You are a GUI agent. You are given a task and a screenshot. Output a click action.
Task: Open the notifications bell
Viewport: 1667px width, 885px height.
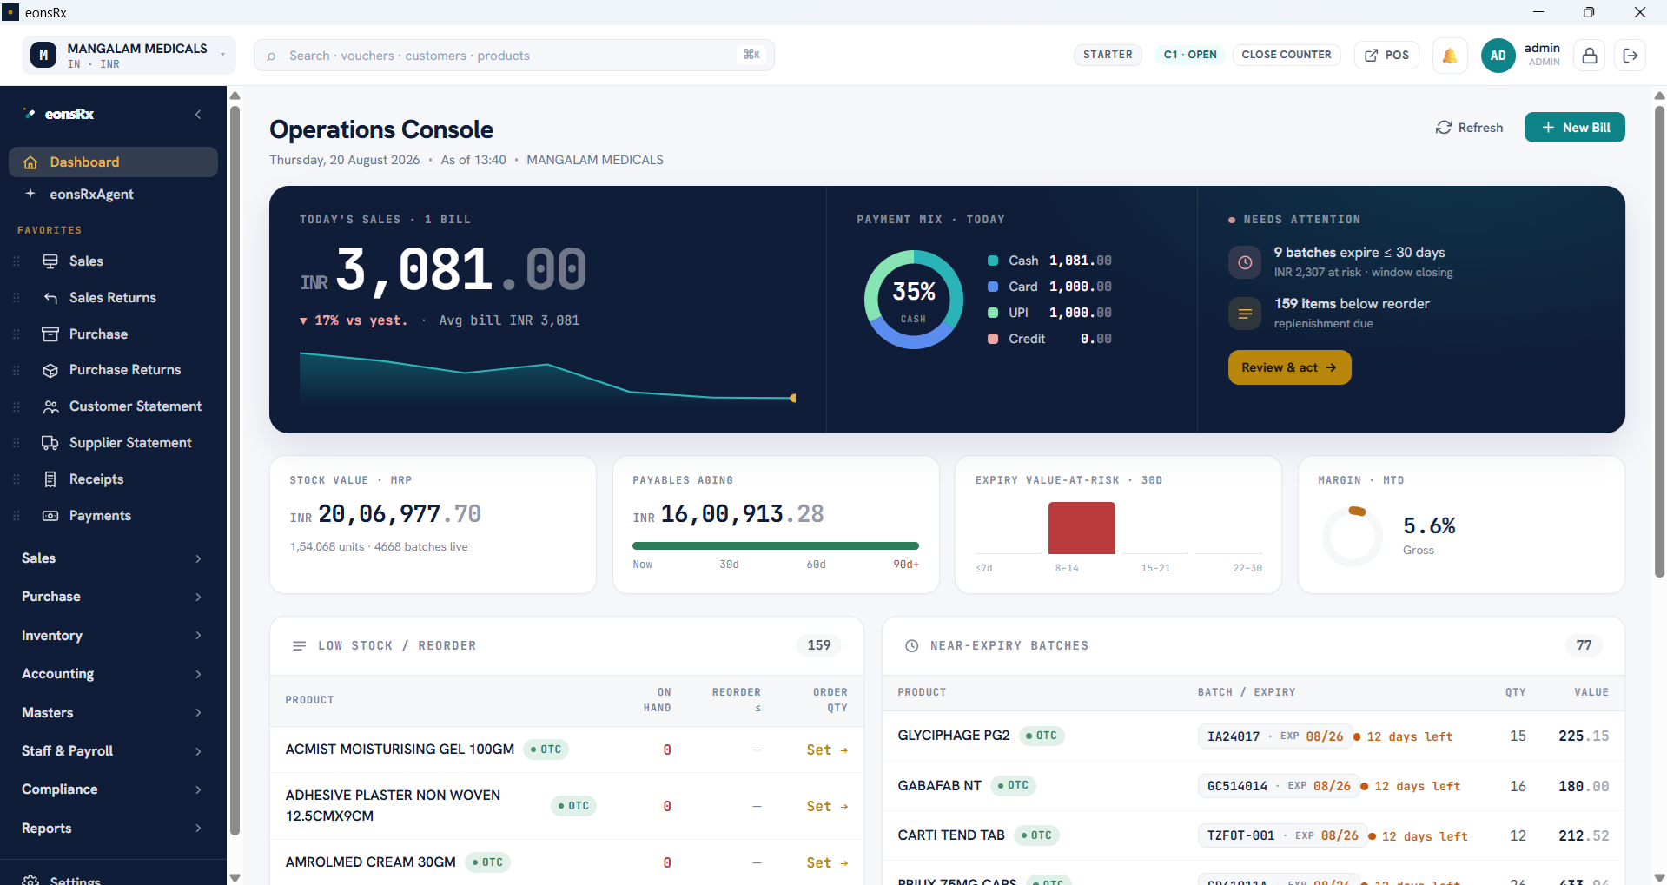point(1450,56)
